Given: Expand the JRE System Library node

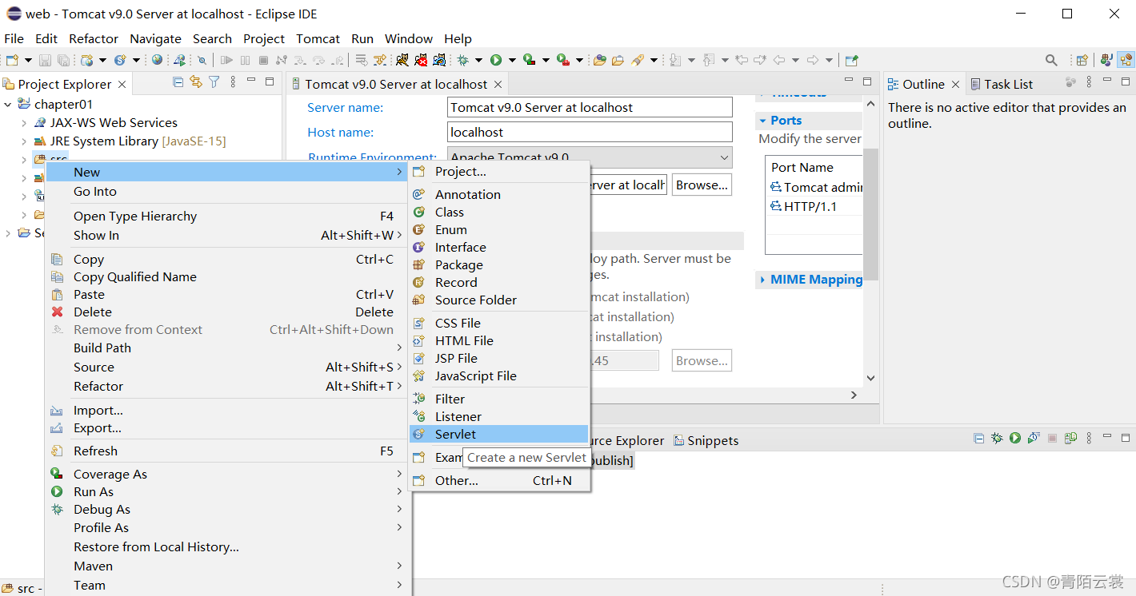Looking at the screenshot, I should point(24,141).
